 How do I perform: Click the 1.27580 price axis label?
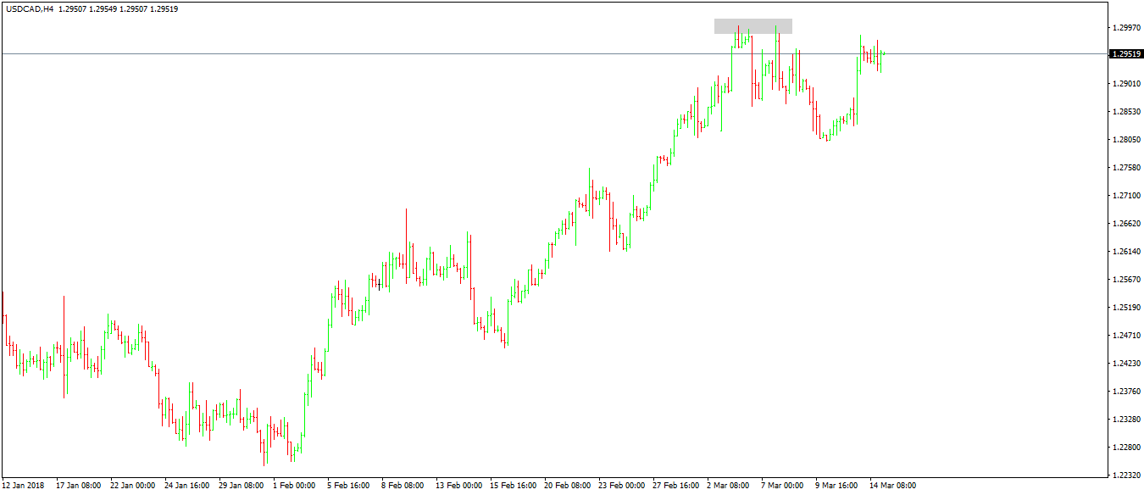[1126, 167]
